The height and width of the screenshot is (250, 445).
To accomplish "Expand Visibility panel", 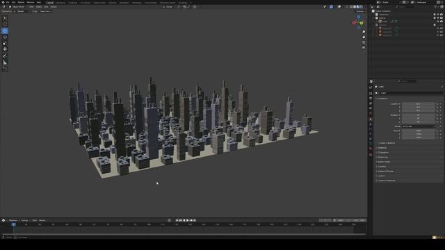I will [382, 167].
